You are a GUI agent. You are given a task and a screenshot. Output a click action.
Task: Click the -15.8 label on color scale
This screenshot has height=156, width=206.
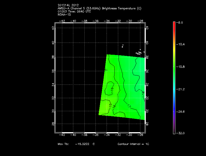coord(182,67)
